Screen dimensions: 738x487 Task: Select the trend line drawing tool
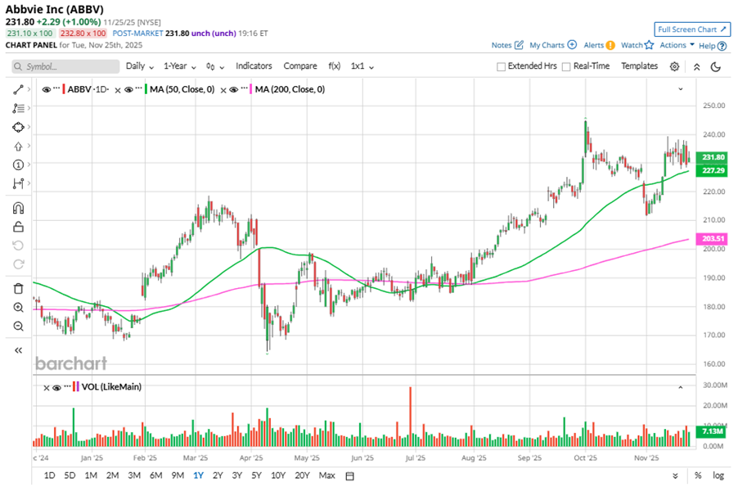coord(18,89)
